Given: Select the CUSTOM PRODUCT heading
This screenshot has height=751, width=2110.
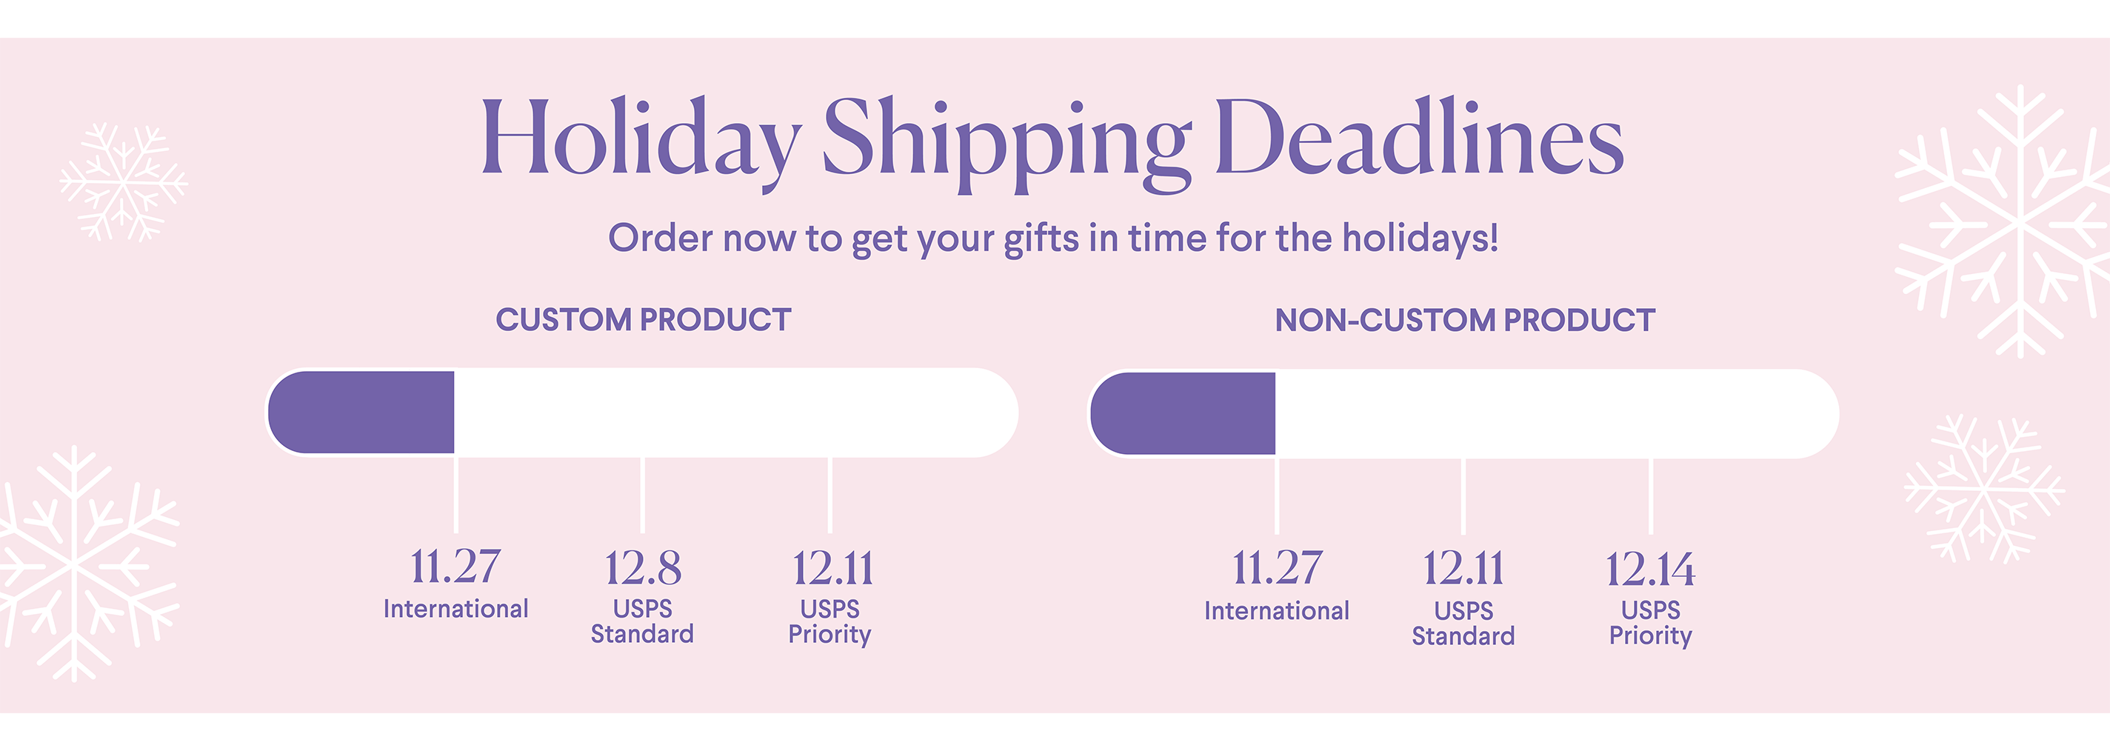Looking at the screenshot, I should (x=644, y=319).
